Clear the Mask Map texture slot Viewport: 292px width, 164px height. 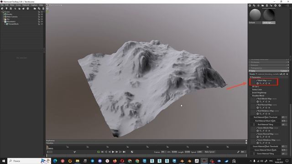tap(269, 83)
